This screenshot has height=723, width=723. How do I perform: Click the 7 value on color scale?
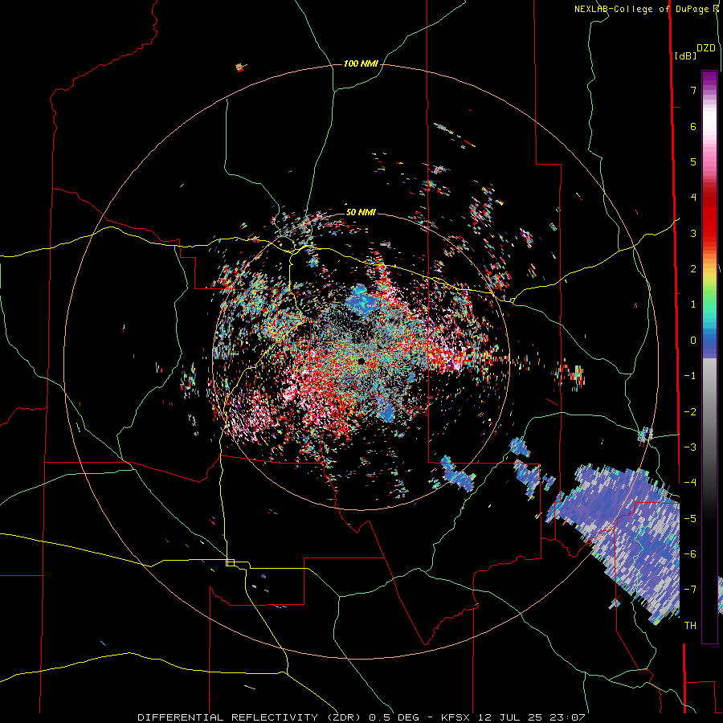click(693, 90)
